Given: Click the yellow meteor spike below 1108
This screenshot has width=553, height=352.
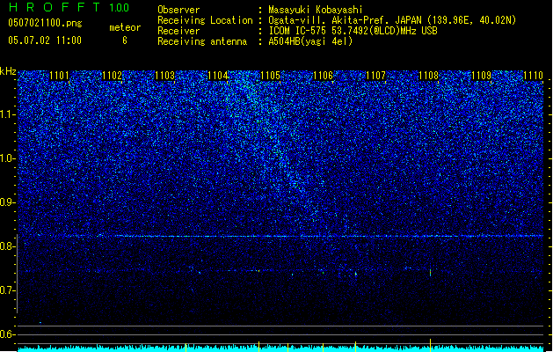Looking at the screenshot, I should point(430,345).
